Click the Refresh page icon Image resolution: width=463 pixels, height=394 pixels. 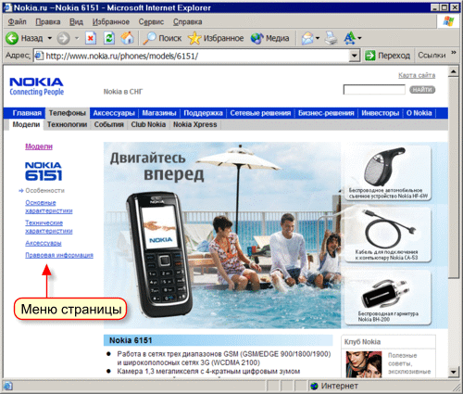tap(109, 38)
